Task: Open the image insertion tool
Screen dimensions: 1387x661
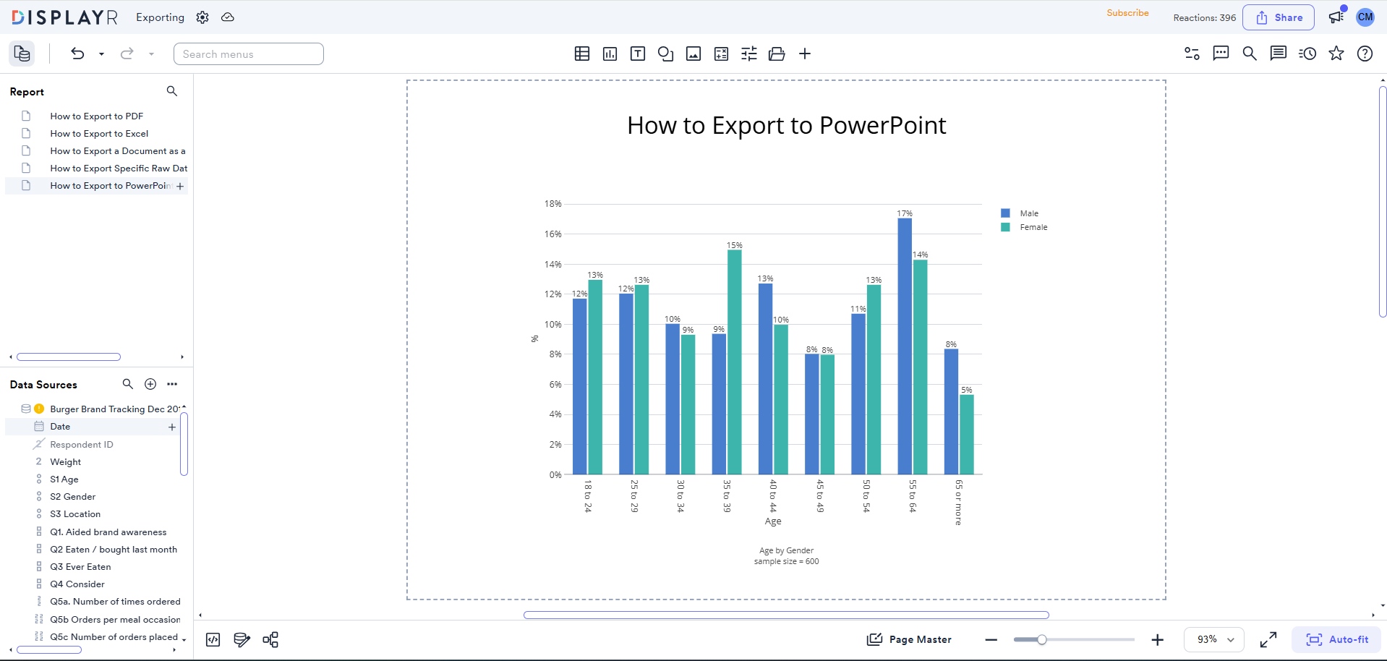Action: click(693, 54)
